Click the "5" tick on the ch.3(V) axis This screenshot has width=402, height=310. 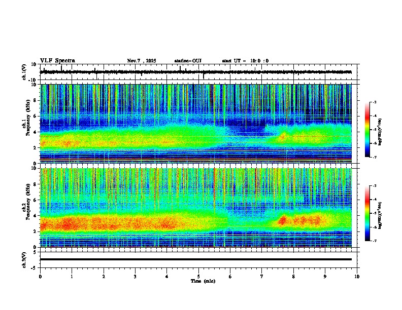pyautogui.click(x=35, y=252)
